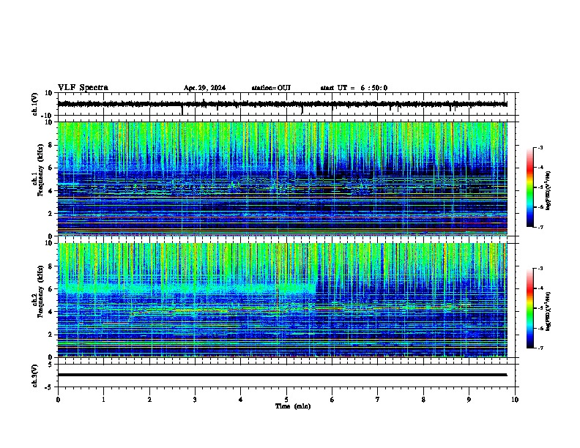The width and height of the screenshot is (580, 448).
Task: Click the flat ch.3 voltage trace line
Action: tap(282, 375)
